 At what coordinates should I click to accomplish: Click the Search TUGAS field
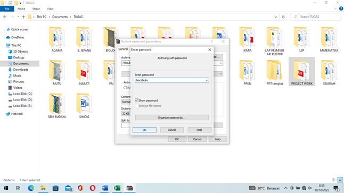point(315,17)
